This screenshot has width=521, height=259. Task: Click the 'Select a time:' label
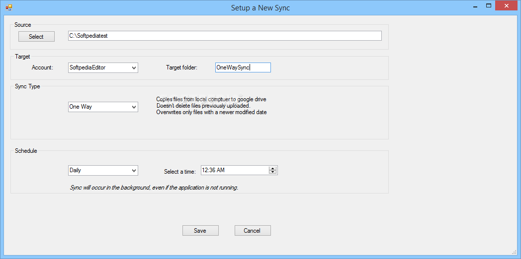click(180, 172)
